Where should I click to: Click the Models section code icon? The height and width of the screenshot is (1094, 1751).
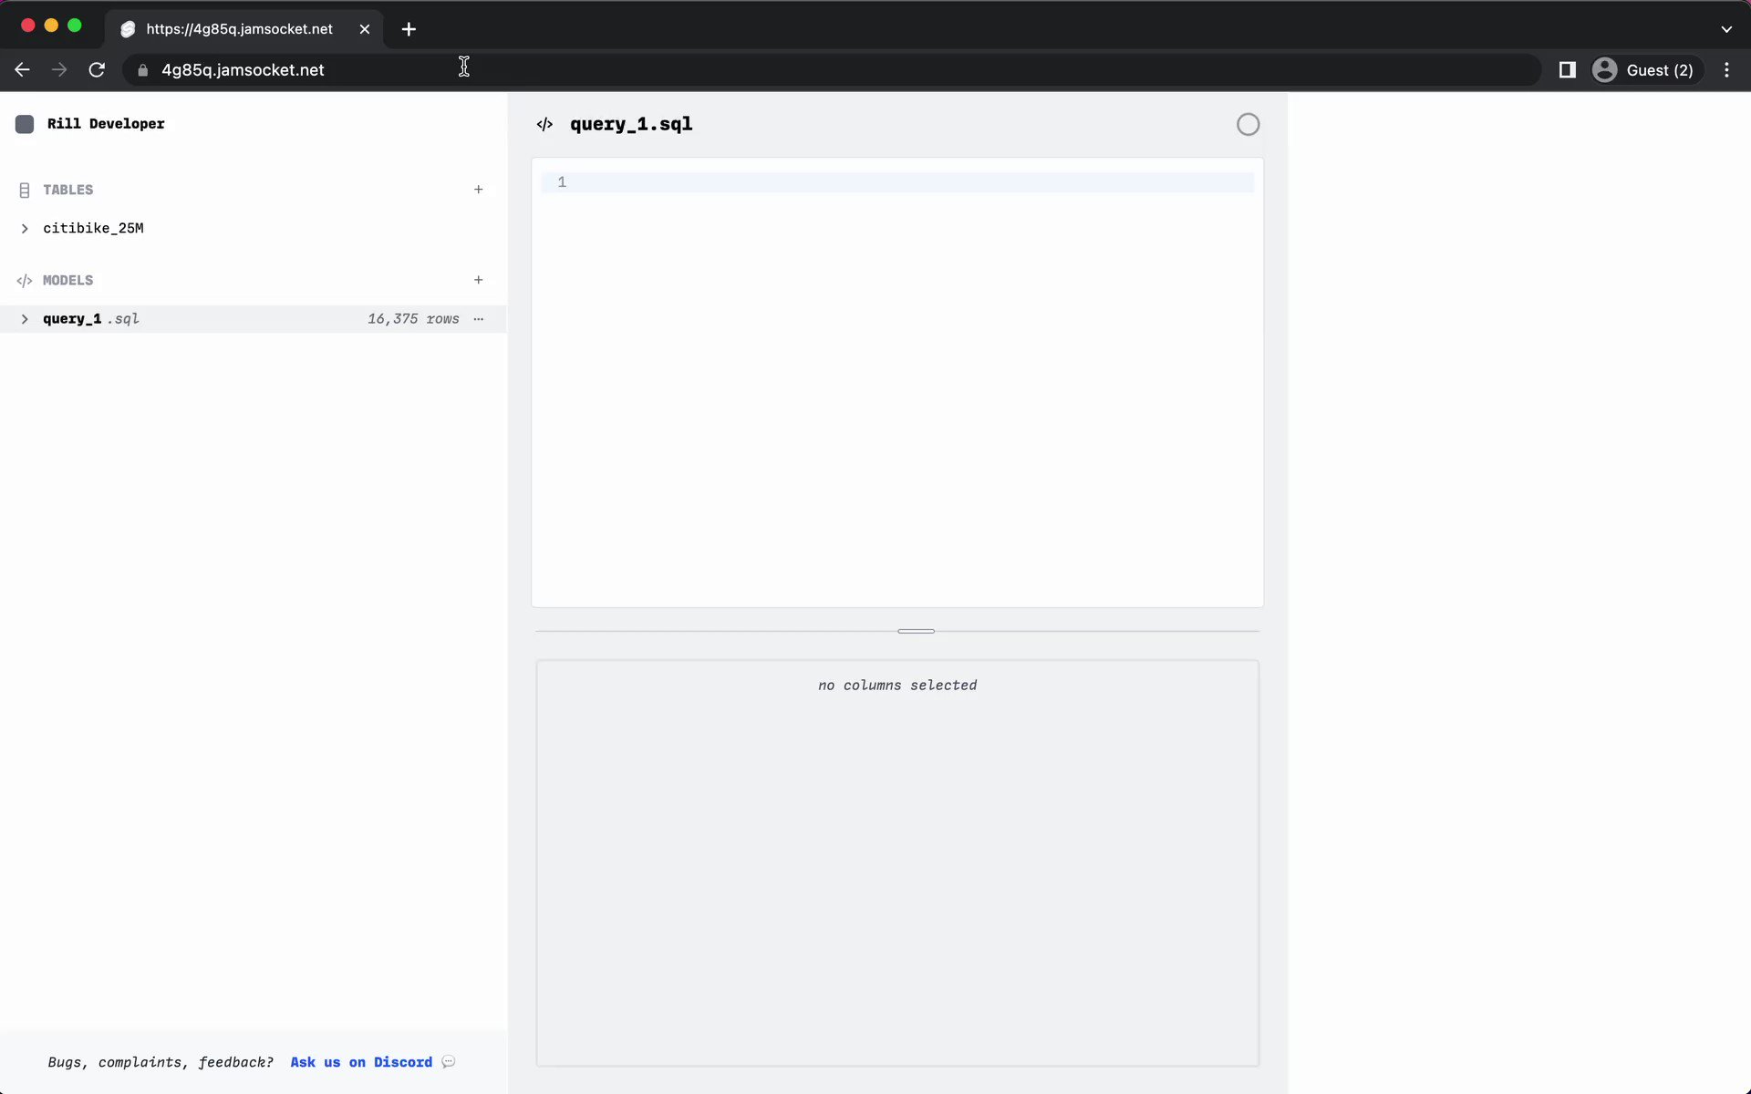click(25, 280)
